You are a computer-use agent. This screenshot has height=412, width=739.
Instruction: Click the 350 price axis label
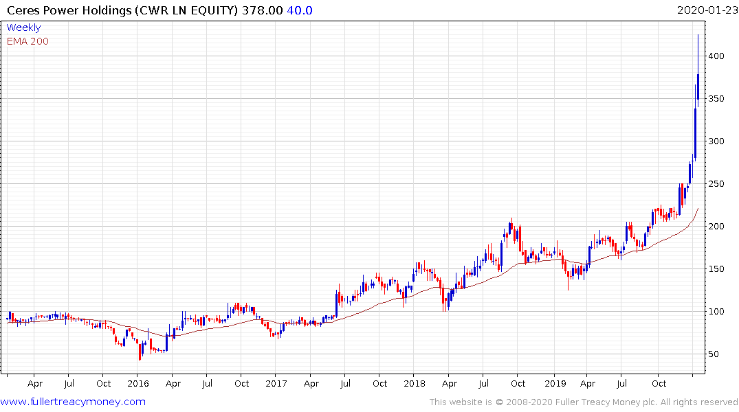pyautogui.click(x=716, y=99)
